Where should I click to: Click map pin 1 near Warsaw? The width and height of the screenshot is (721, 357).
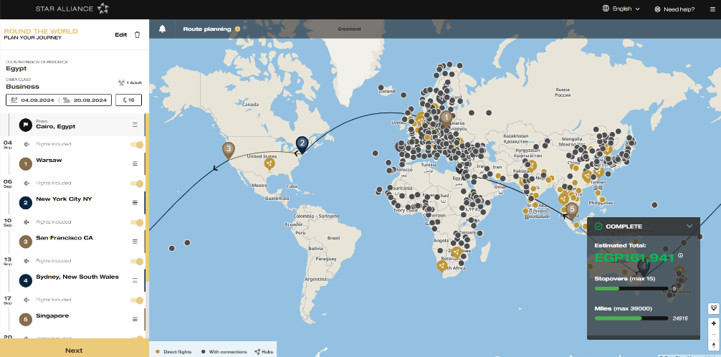tap(446, 119)
